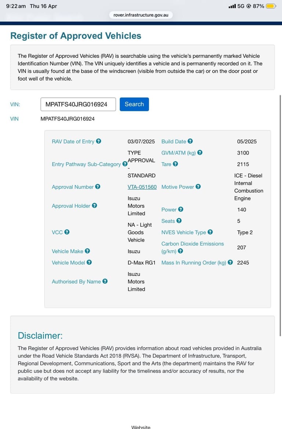The width and height of the screenshot is (282, 429).
Task: Open help icon beside Tare
Action: tap(176, 164)
